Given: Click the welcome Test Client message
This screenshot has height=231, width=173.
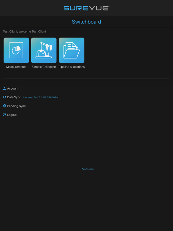Looking at the screenshot, I should (24, 32).
